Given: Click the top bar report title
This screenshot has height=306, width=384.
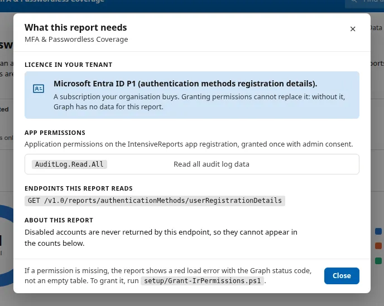Looking at the screenshot, I should point(52,2).
